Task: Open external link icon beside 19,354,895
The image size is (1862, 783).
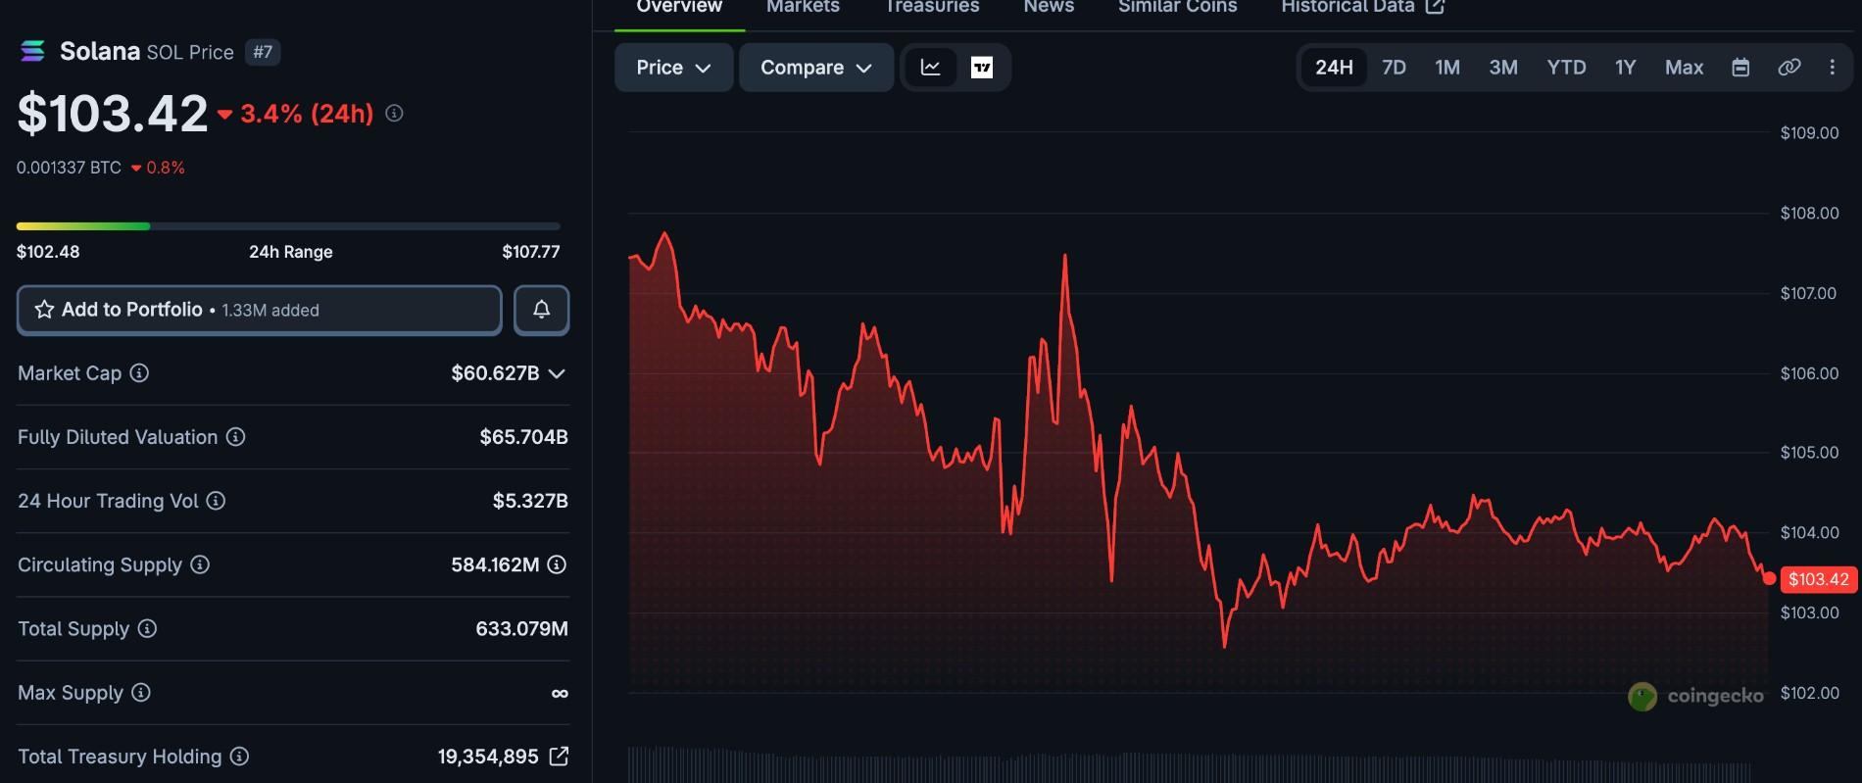Action: [x=559, y=757]
